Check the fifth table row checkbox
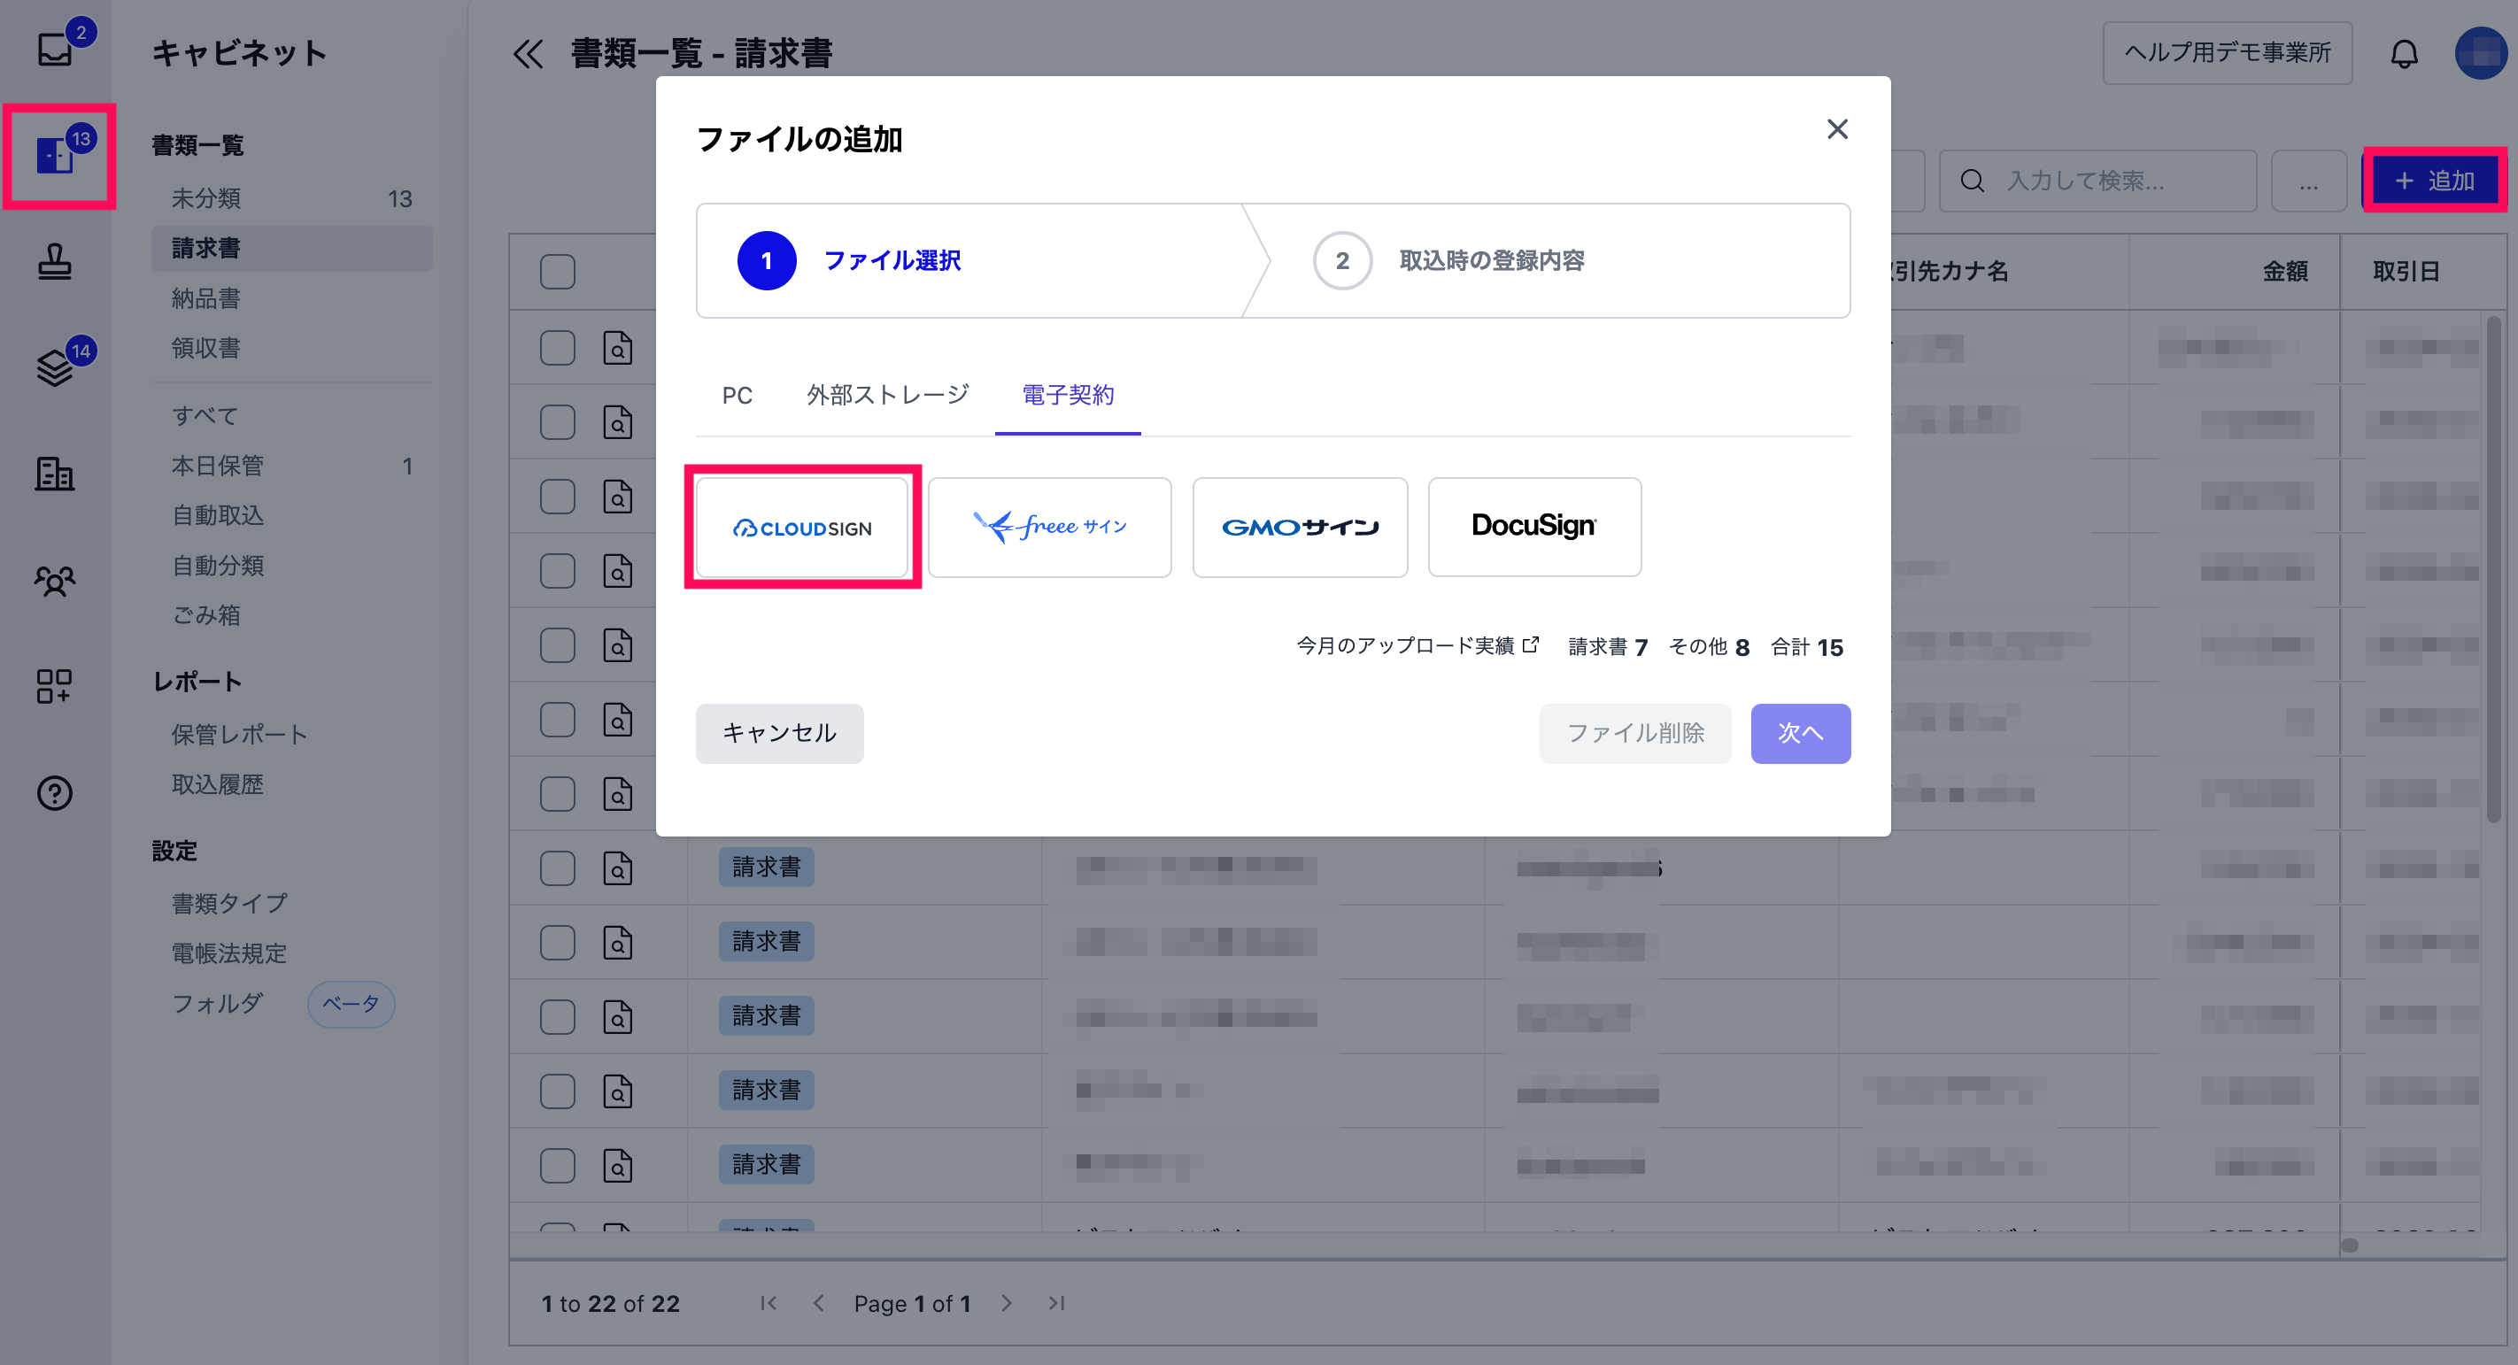2518x1365 pixels. click(x=557, y=645)
